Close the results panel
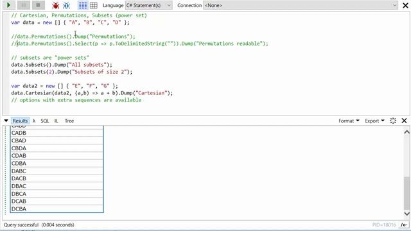 [404, 121]
